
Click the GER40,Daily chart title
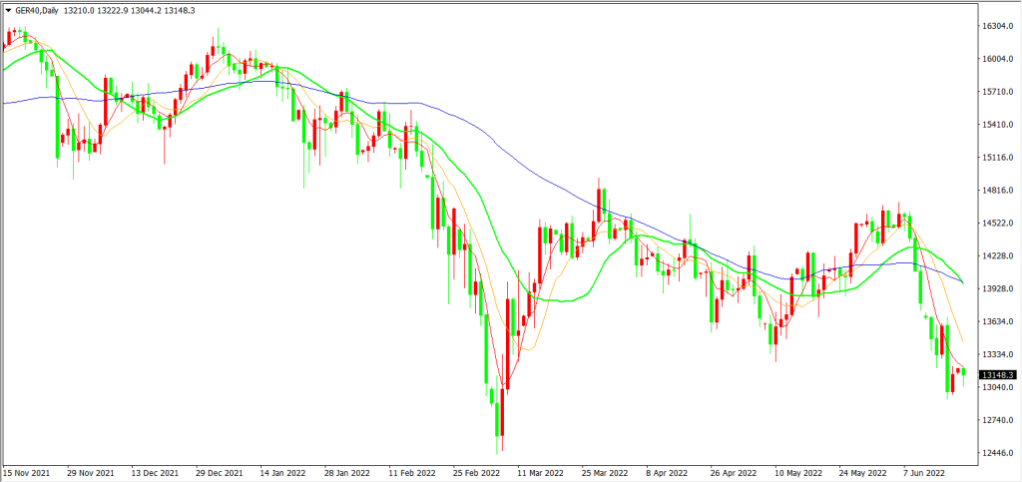coord(36,10)
